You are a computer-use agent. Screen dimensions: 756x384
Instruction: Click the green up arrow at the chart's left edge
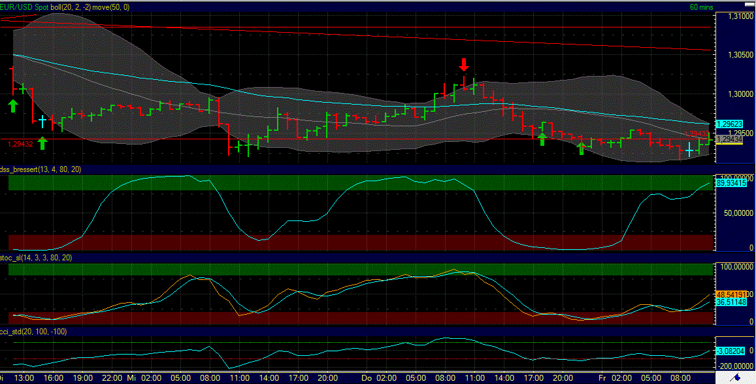tap(12, 105)
